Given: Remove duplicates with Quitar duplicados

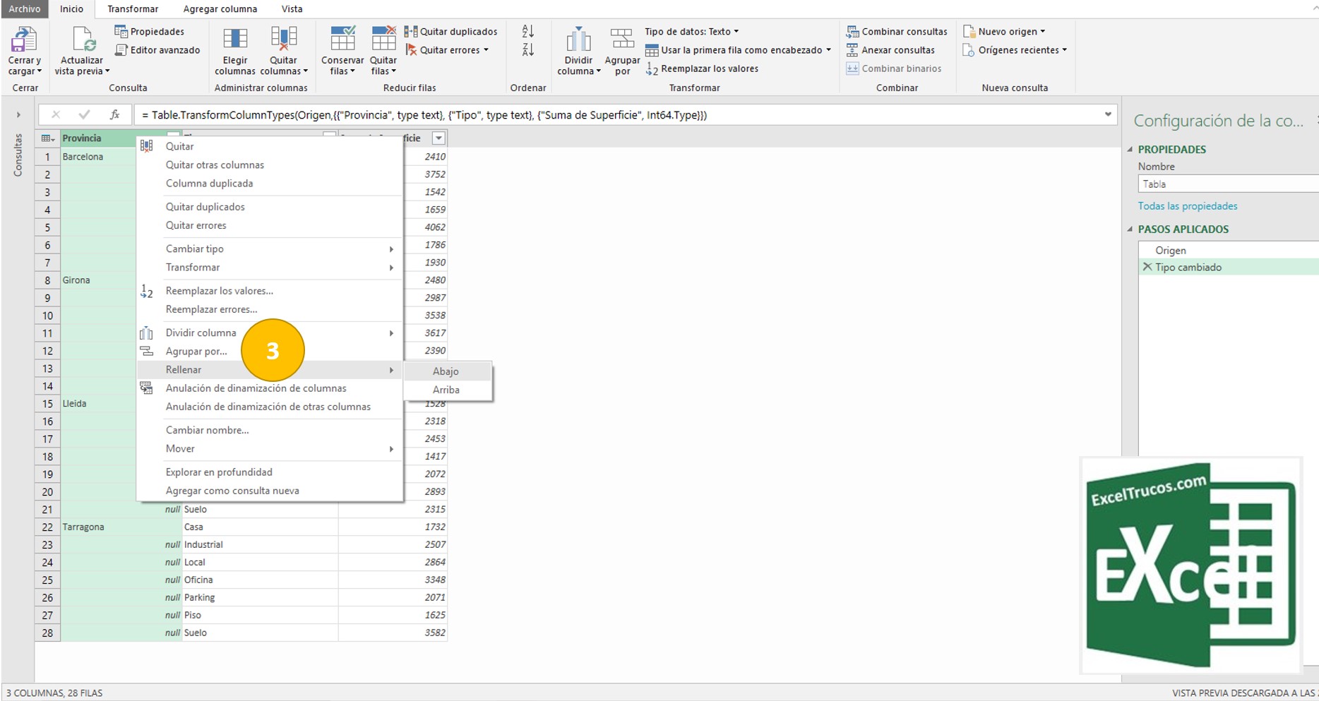Looking at the screenshot, I should tap(453, 31).
